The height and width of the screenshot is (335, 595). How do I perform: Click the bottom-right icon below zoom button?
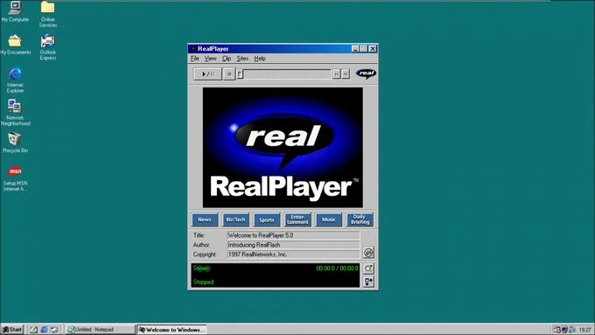(x=368, y=282)
